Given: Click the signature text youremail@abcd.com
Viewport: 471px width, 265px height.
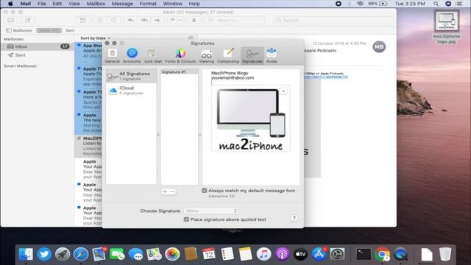Looking at the screenshot, I should pyautogui.click(x=233, y=78).
